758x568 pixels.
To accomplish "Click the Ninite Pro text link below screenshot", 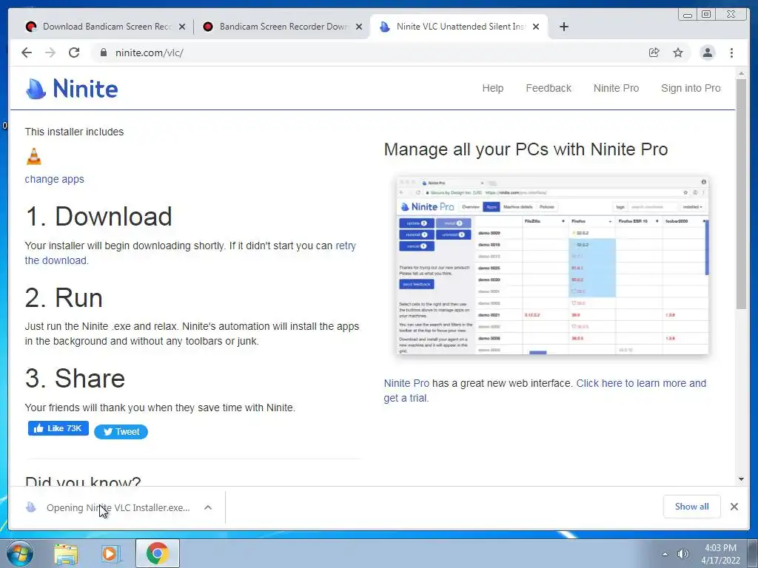I will click(x=406, y=383).
